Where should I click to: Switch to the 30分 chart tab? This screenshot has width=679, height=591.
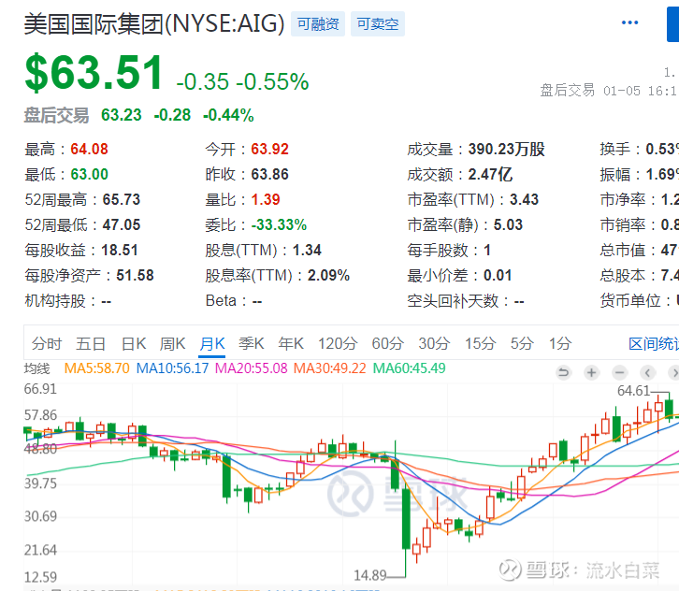click(x=434, y=344)
